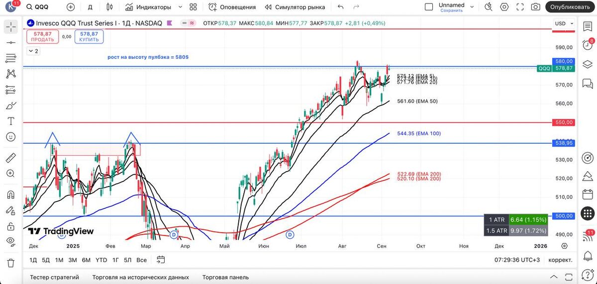This screenshot has width=597, height=284.
Task: Select the 5Д time range
Action: [x=46, y=260]
